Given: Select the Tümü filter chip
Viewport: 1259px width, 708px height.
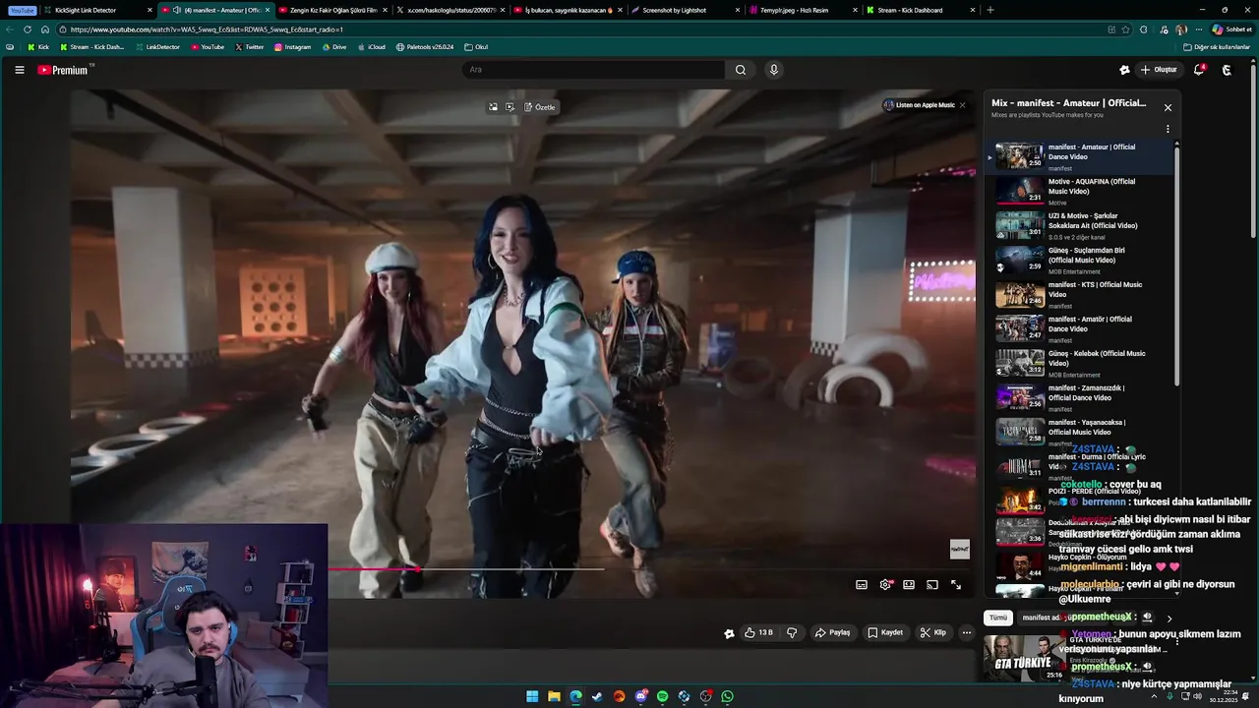Looking at the screenshot, I should [998, 618].
